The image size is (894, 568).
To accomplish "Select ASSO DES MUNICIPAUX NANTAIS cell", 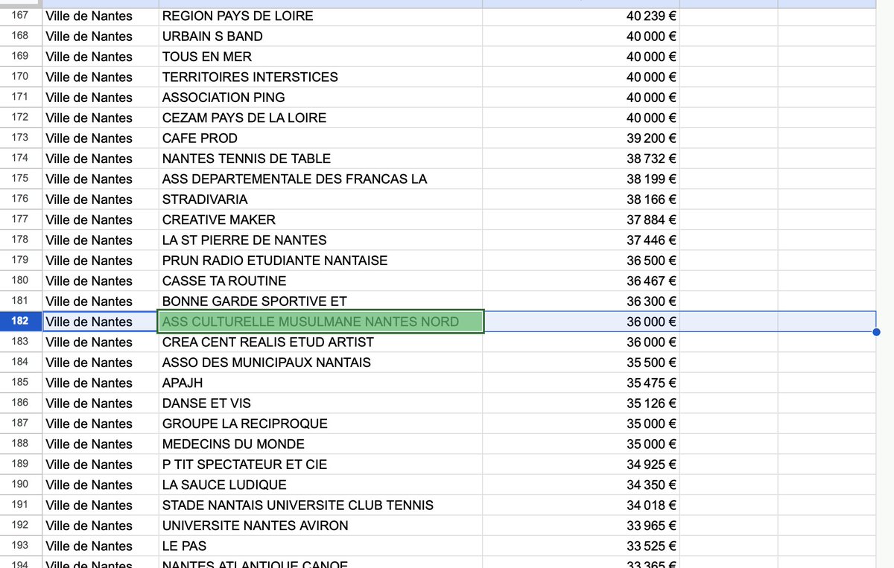I will coord(320,363).
